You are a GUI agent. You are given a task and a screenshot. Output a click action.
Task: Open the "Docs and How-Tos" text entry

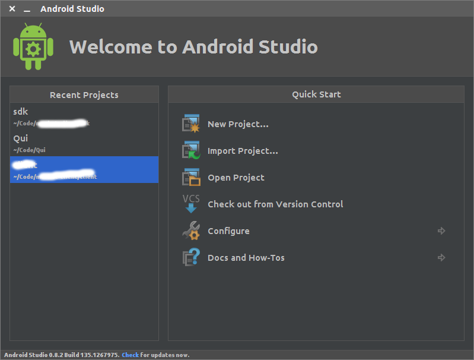click(246, 258)
